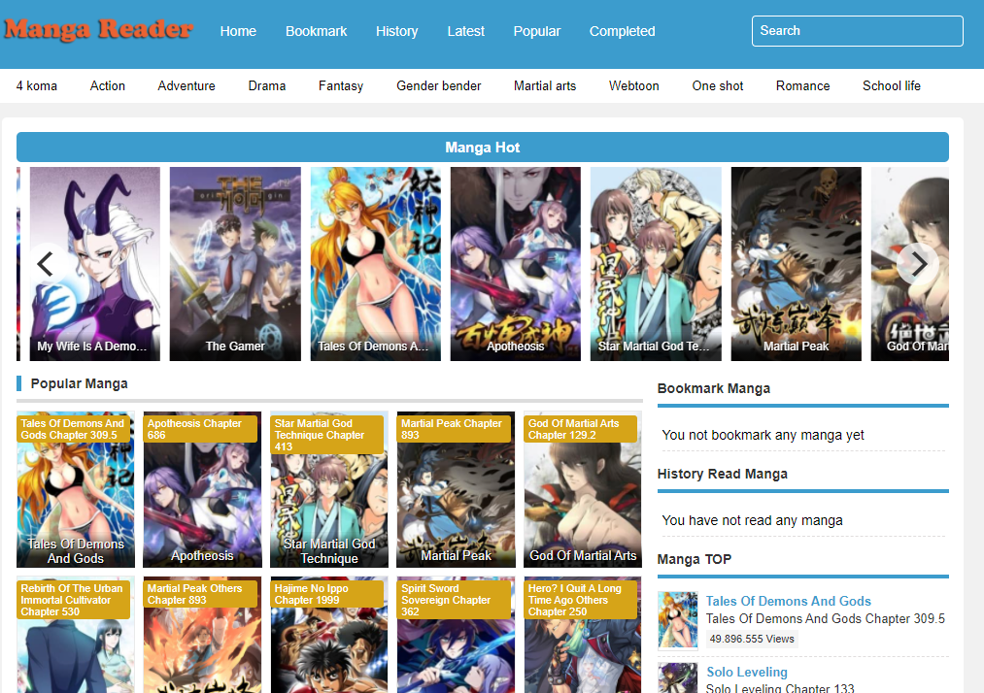Click Solo Leveling title in Manga TOP
This screenshot has height=693, width=984.
click(747, 672)
